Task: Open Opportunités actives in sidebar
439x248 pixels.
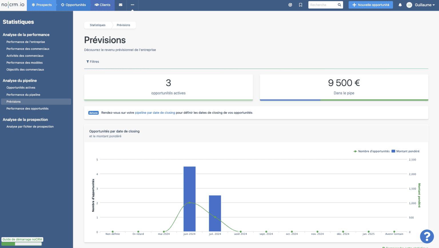Action: 21,88
